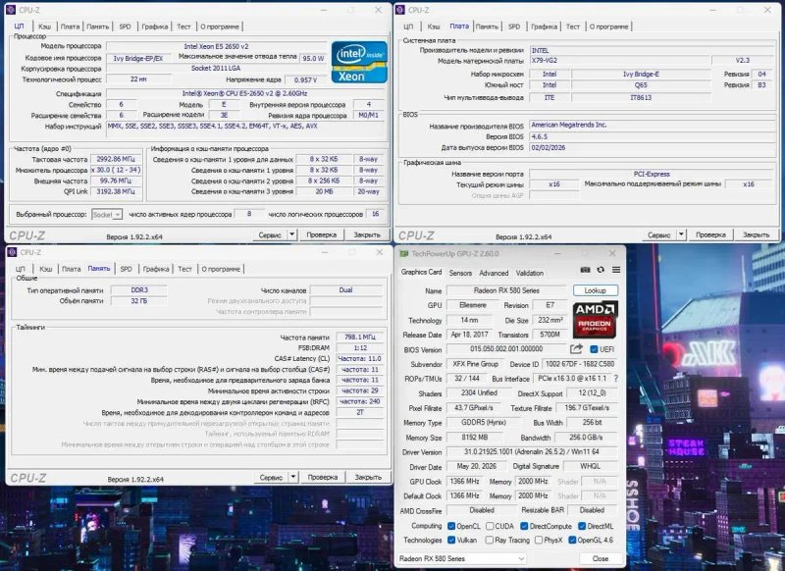Toggle the PhysX checkbox
The height and width of the screenshot is (571, 785).
(538, 540)
